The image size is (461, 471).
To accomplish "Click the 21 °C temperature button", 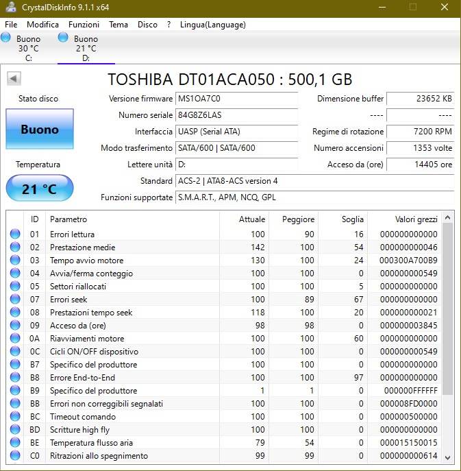I will coord(40,189).
